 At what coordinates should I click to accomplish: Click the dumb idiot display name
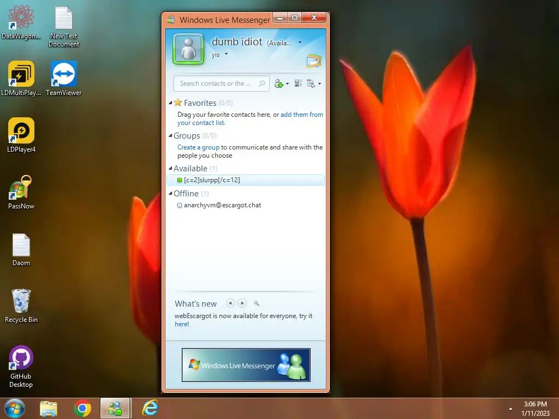coord(237,42)
